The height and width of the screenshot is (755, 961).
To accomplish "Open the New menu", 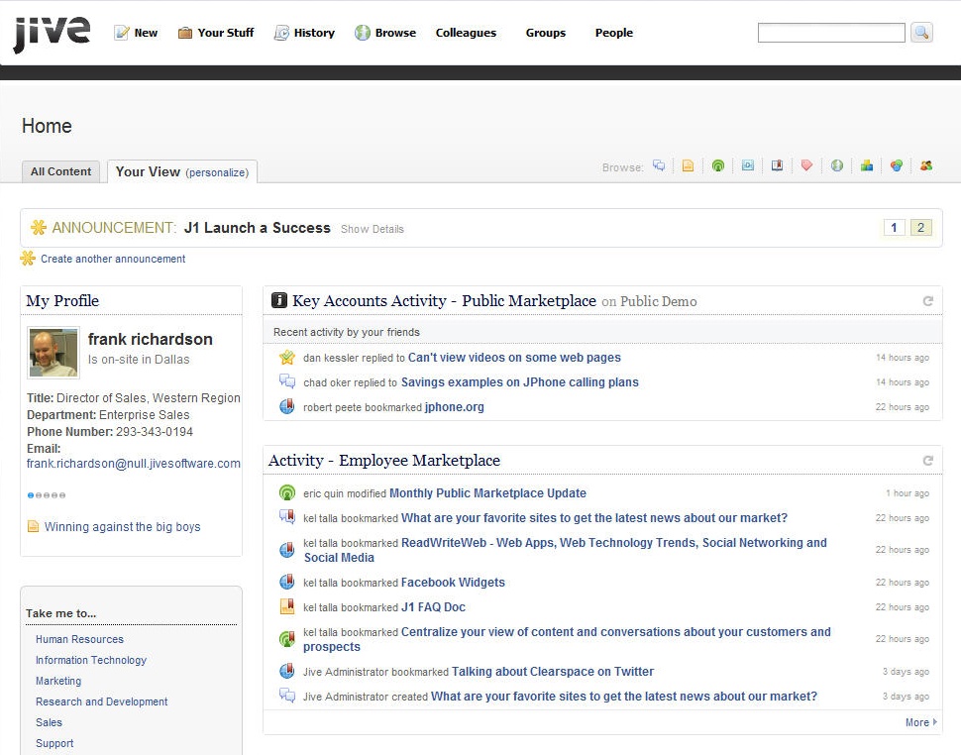I will click(136, 33).
